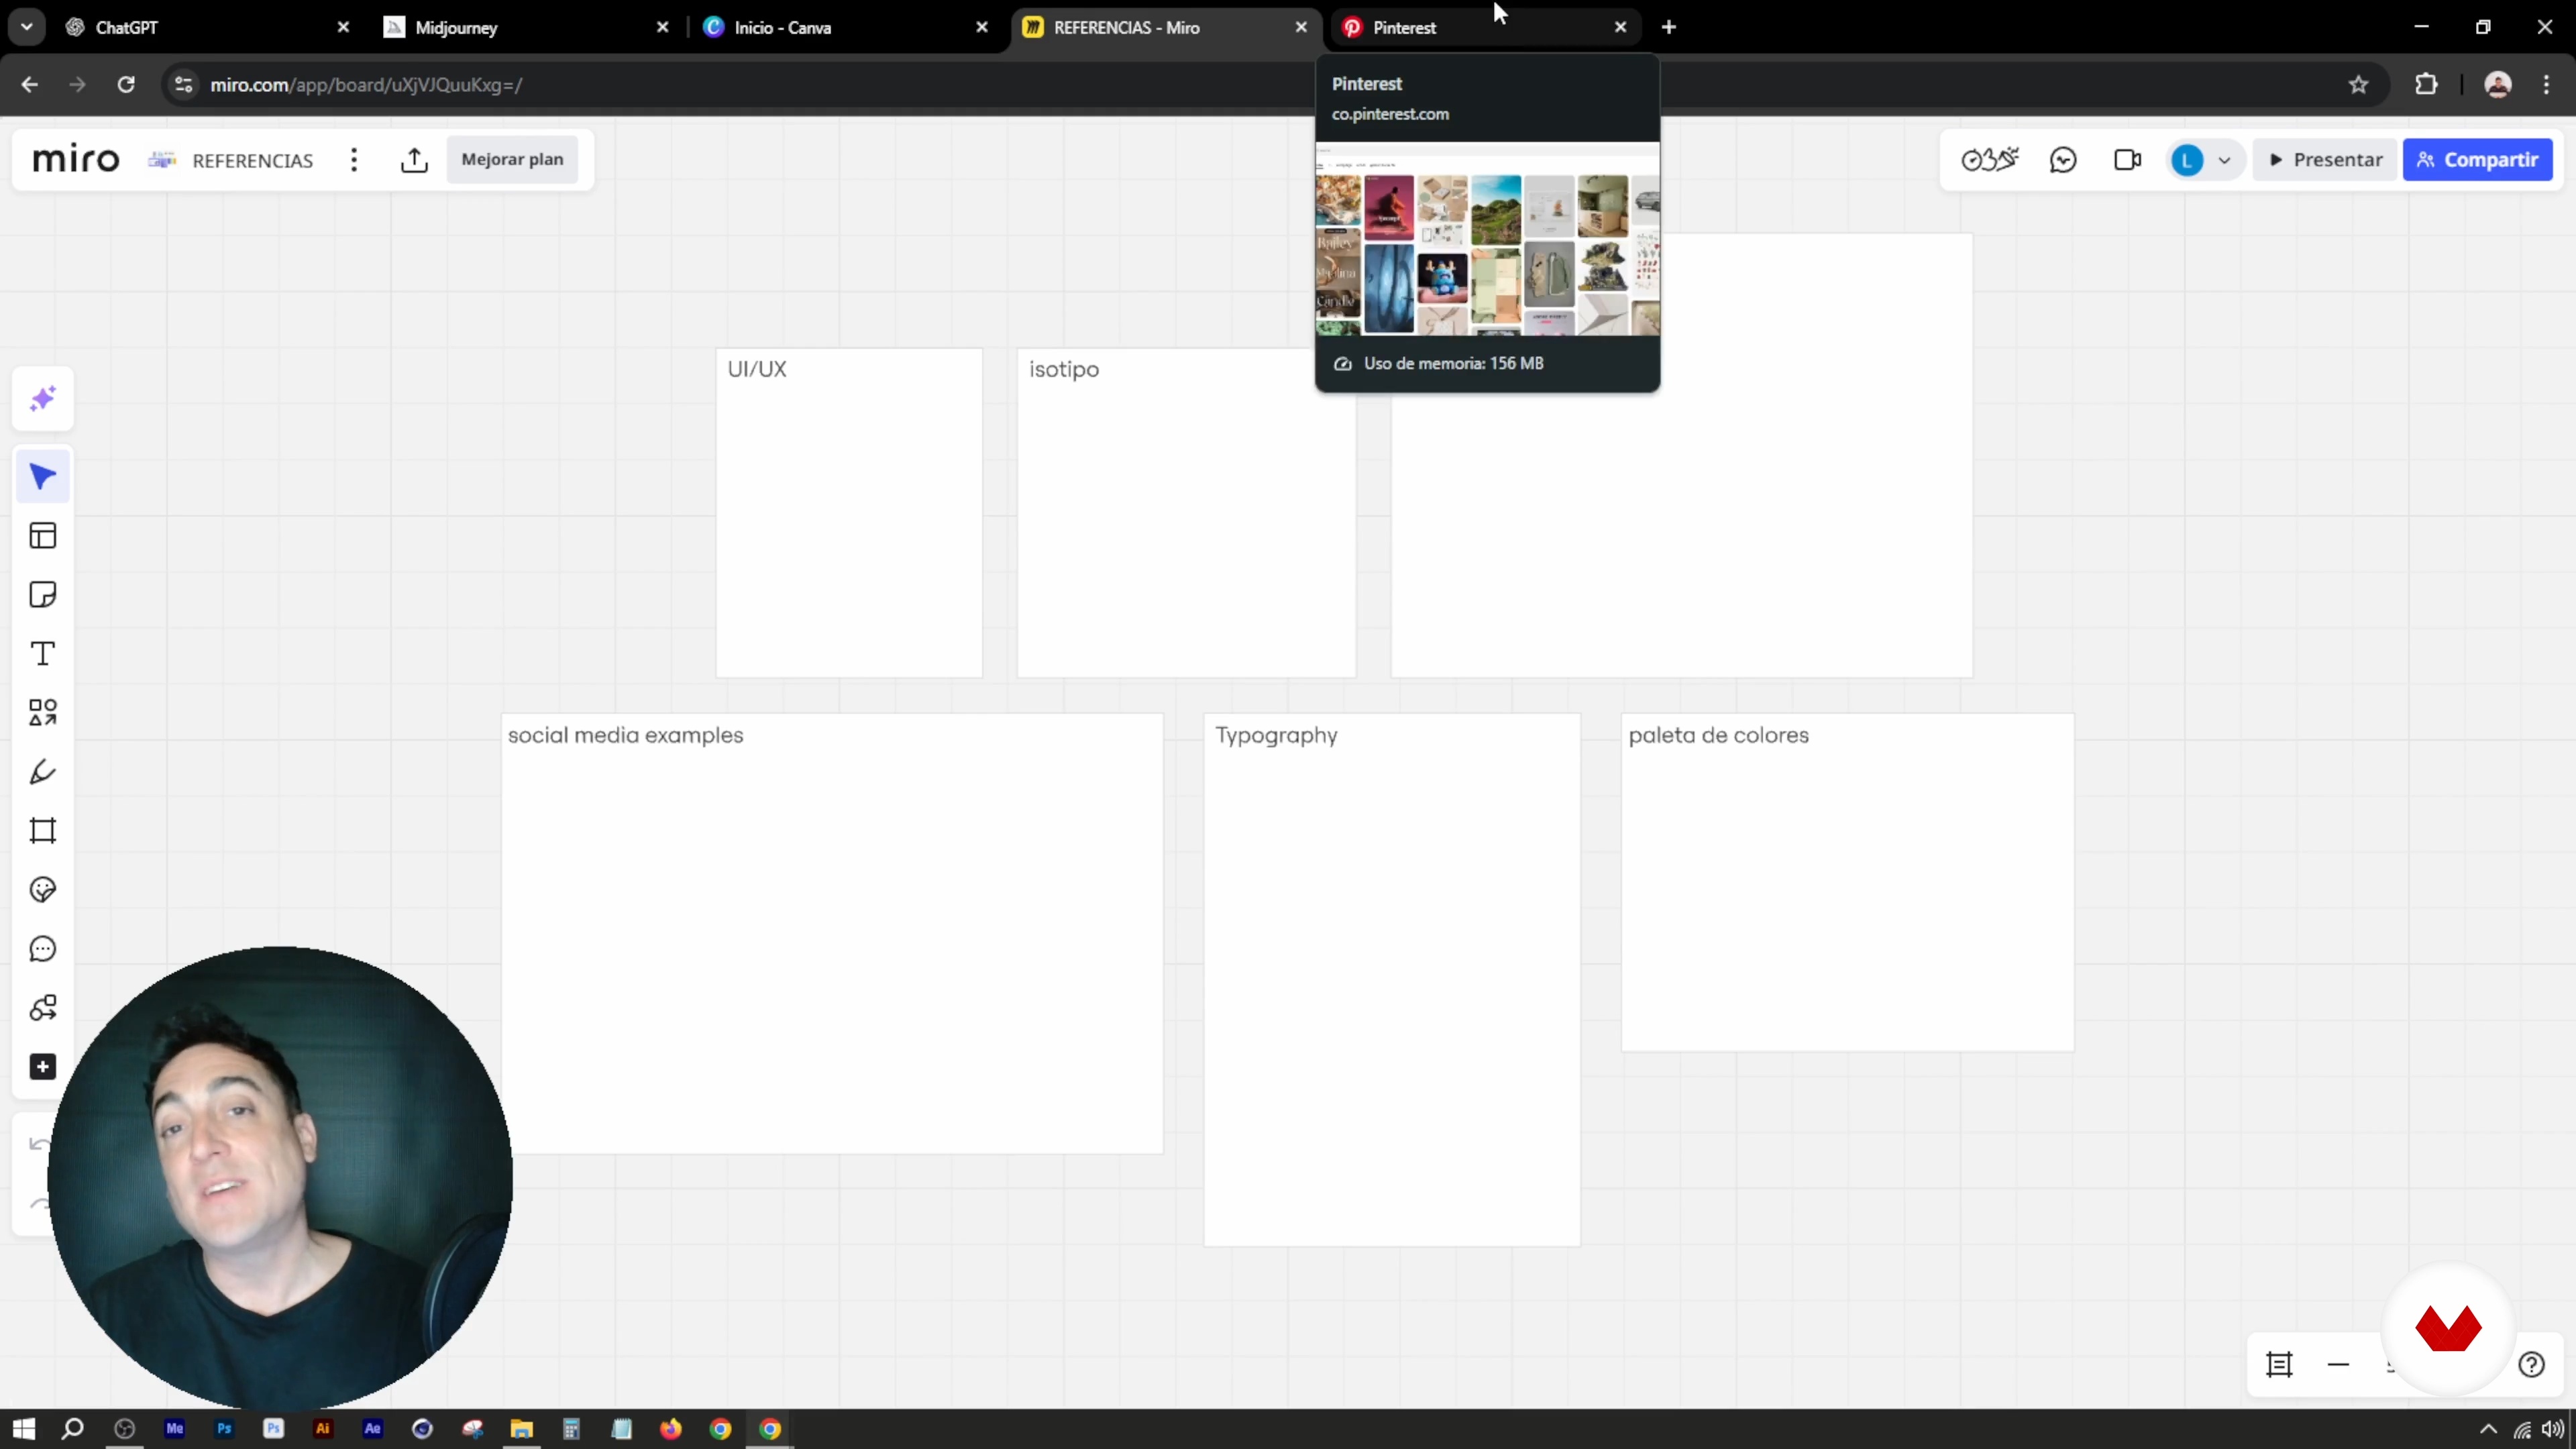Open Chrome three-dot menu
Image resolution: width=2576 pixels, height=1449 pixels.
pyautogui.click(x=2546, y=85)
